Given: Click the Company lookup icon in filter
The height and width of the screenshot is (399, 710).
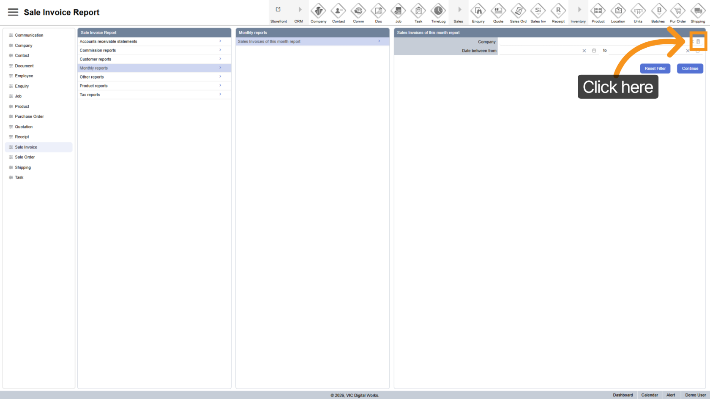Looking at the screenshot, I should tap(698, 42).
